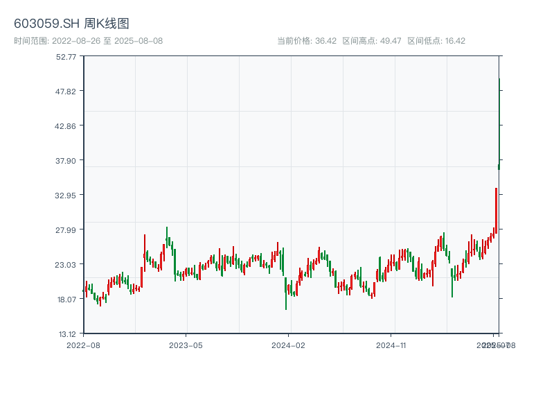
Task: Click the 47.82 y-axis tick label
Action: pyautogui.click(x=66, y=91)
